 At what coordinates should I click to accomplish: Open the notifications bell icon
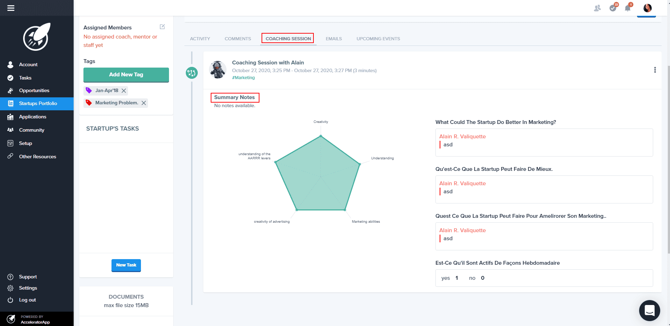[628, 8]
